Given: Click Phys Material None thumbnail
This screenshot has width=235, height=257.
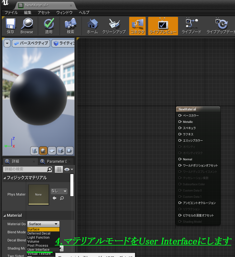Looking at the screenshot, I should pyautogui.click(x=39, y=195).
